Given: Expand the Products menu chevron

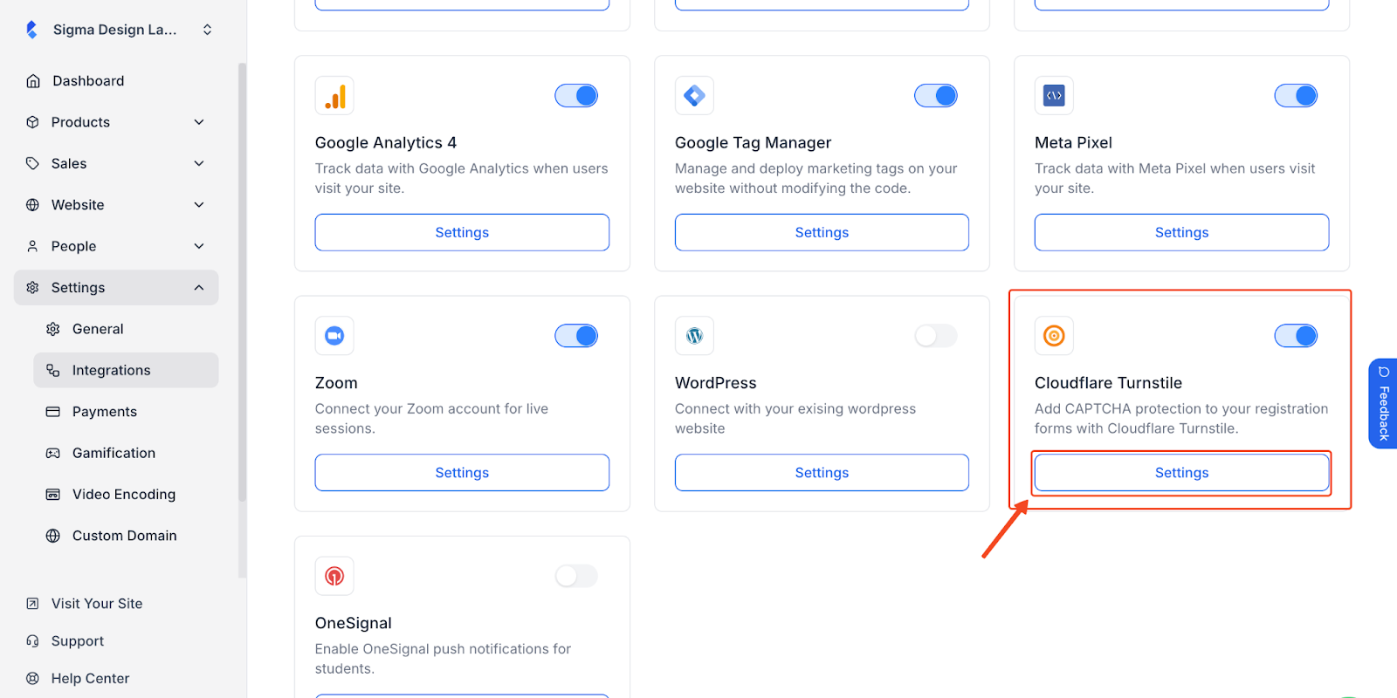Looking at the screenshot, I should click(x=199, y=122).
